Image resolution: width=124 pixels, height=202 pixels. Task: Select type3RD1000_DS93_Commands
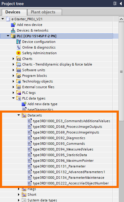pyautogui.click(x=59, y=144)
